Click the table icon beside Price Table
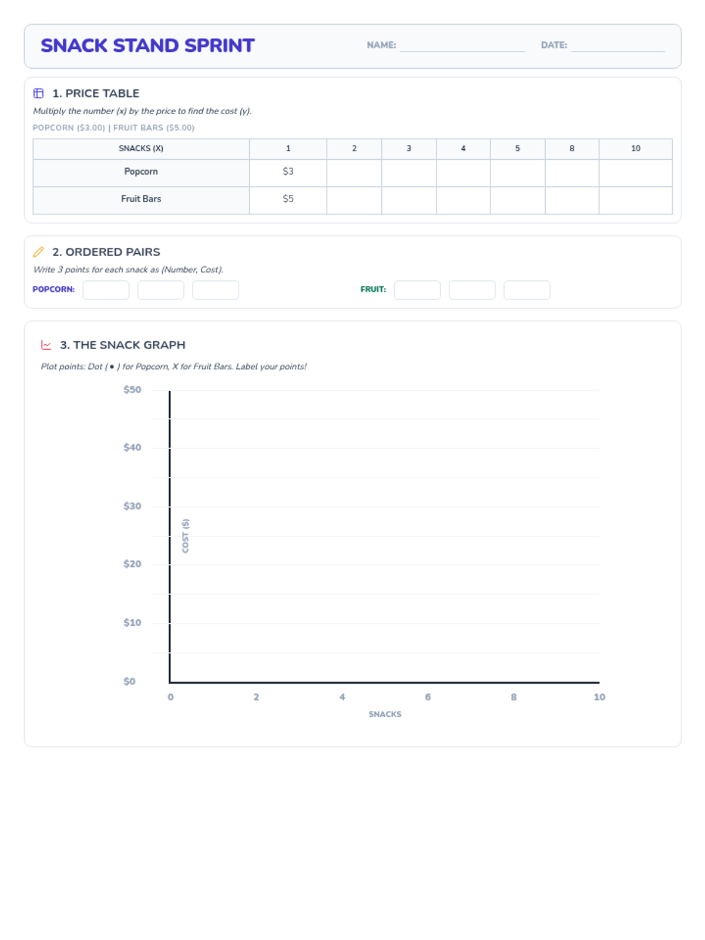705x940 pixels. pyautogui.click(x=39, y=93)
